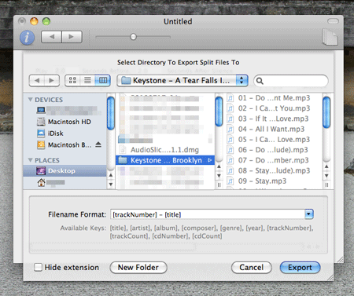The width and height of the screenshot is (354, 296).
Task: Select 06 - Do ...lude).mp3
Action: (x=274, y=150)
